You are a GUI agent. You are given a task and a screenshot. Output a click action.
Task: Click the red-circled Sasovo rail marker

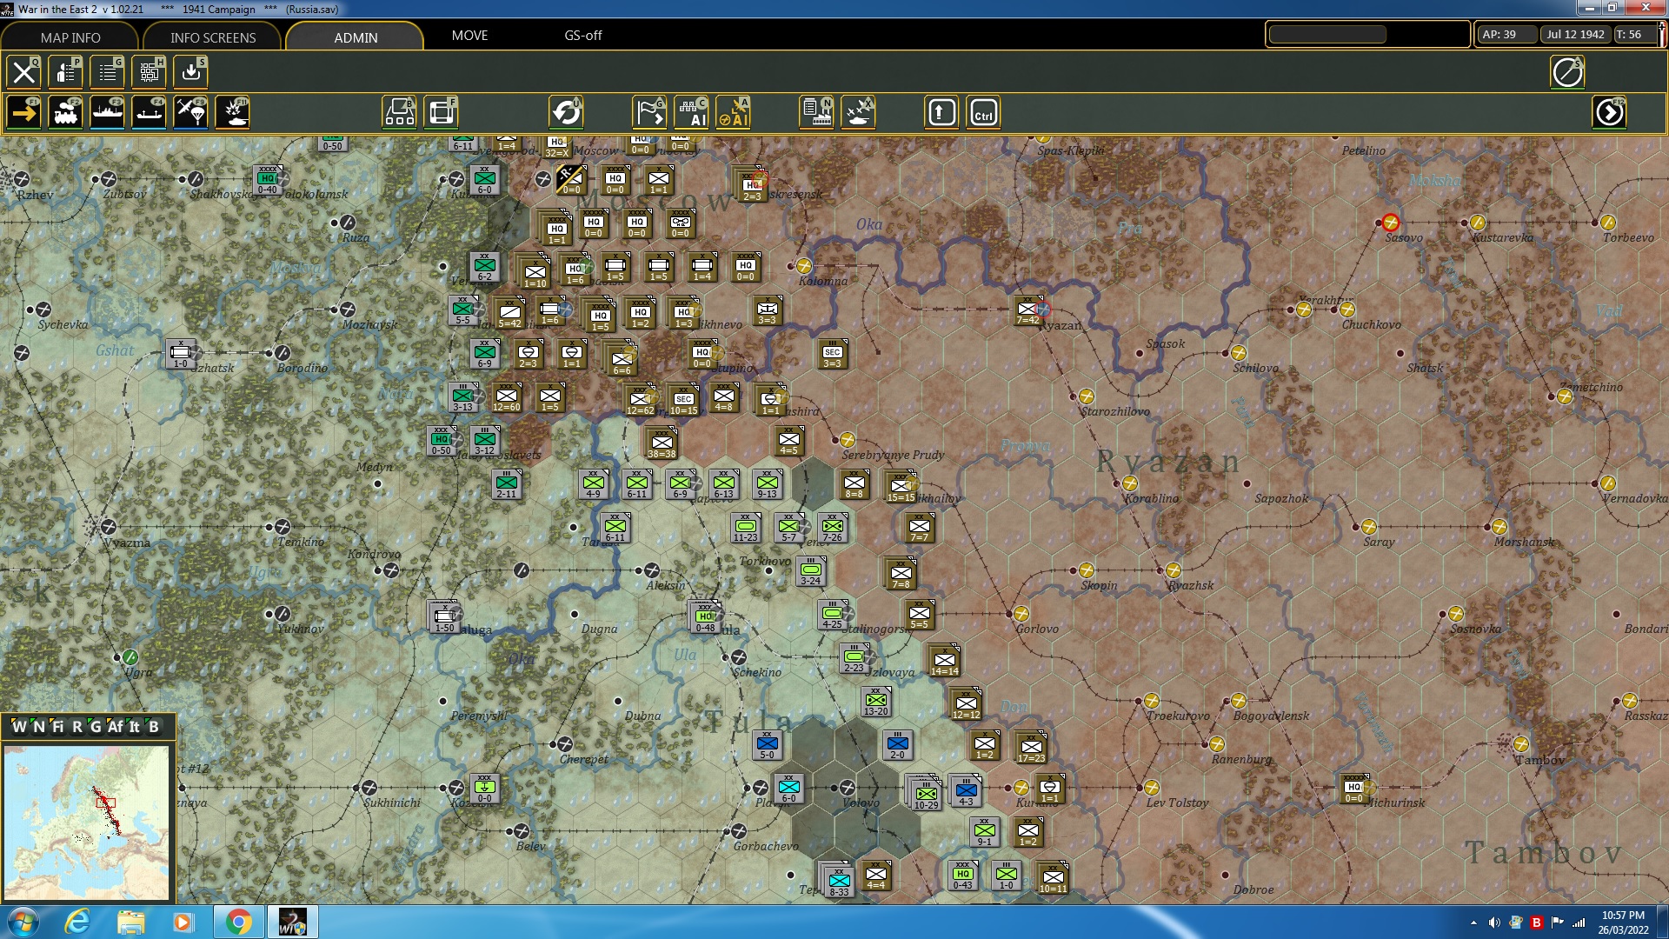tap(1391, 223)
